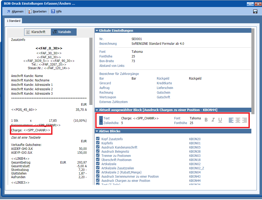262x200 pixels.
Task: Center align the block text
Action: (x=238, y=120)
